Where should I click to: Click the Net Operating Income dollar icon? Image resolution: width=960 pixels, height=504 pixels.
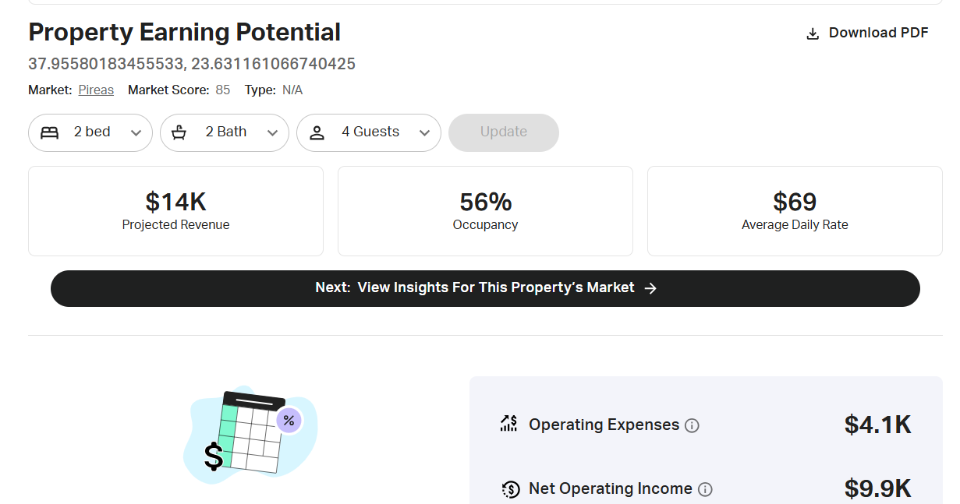511,489
